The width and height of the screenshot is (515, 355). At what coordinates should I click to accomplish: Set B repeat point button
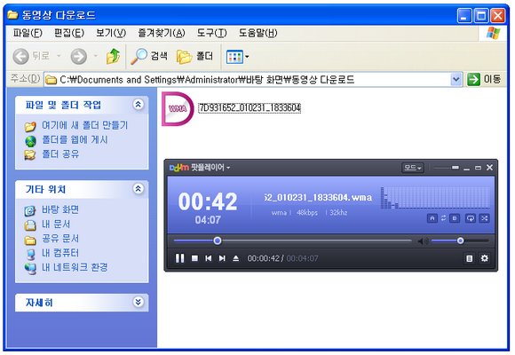[455, 218]
